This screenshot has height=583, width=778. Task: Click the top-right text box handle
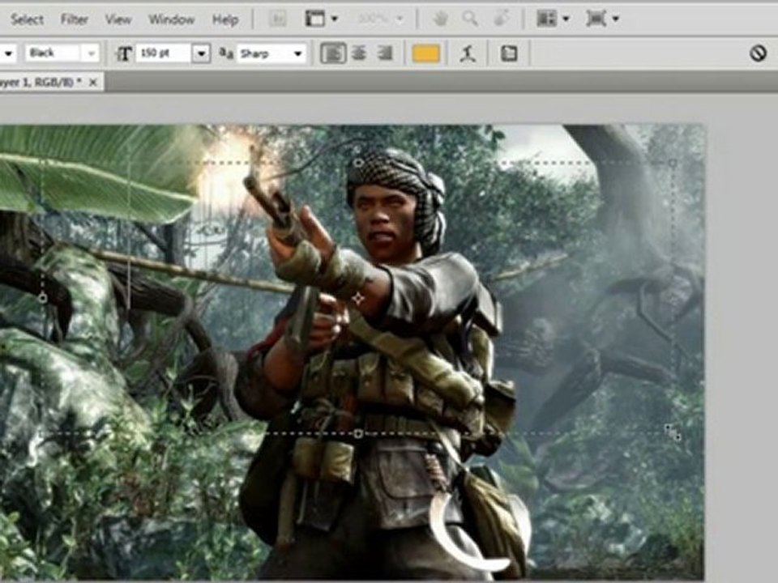coord(673,163)
